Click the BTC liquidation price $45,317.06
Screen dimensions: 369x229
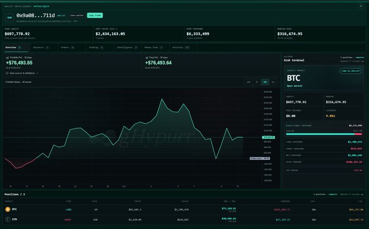[x=356, y=210]
